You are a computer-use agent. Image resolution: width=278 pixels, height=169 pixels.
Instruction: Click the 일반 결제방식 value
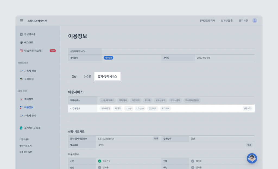pos(193,139)
